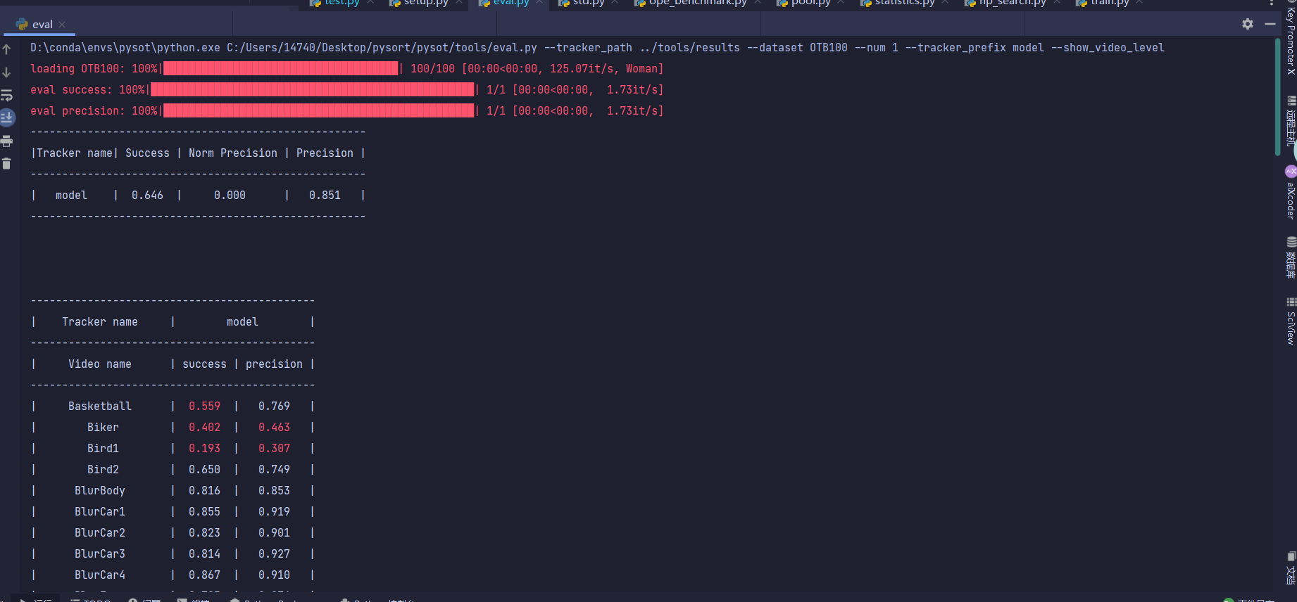This screenshot has height=602, width=1297.
Task: Click the eval.py path in the command line
Action: point(382,48)
